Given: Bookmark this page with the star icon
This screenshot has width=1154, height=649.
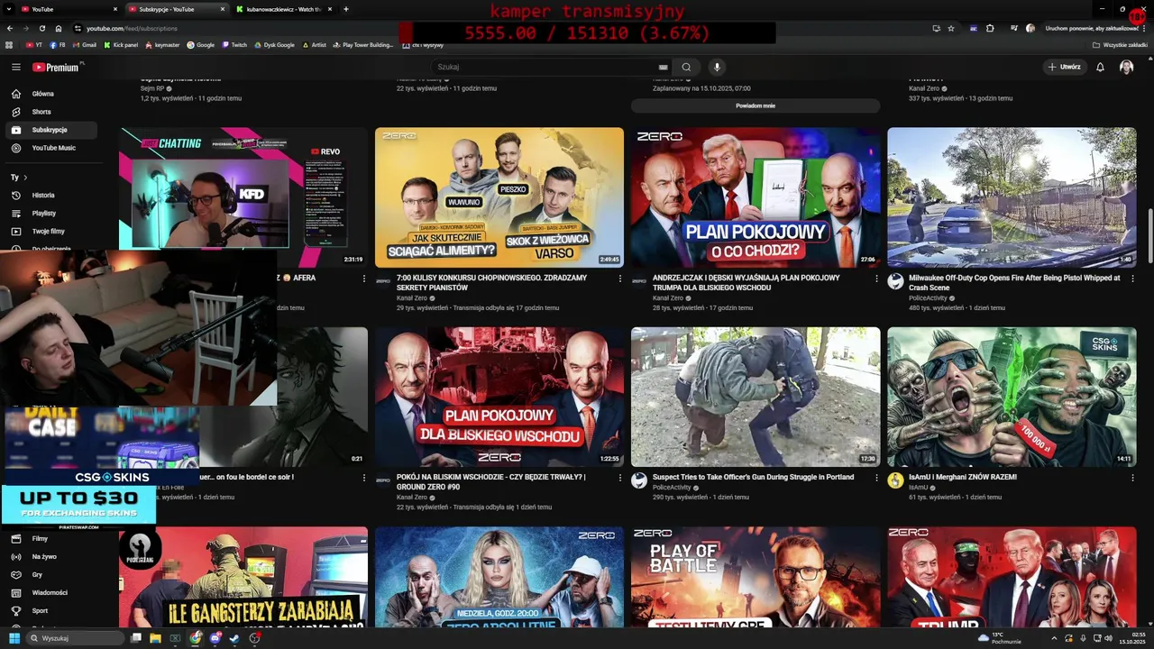Looking at the screenshot, I should click(951, 28).
